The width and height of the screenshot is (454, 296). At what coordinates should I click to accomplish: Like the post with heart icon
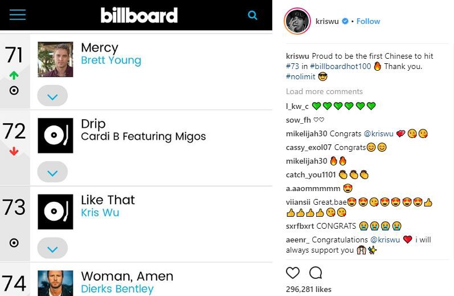[293, 273]
